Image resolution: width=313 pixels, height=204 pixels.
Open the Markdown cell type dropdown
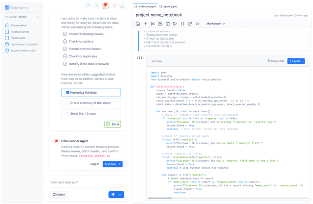(x=216, y=24)
